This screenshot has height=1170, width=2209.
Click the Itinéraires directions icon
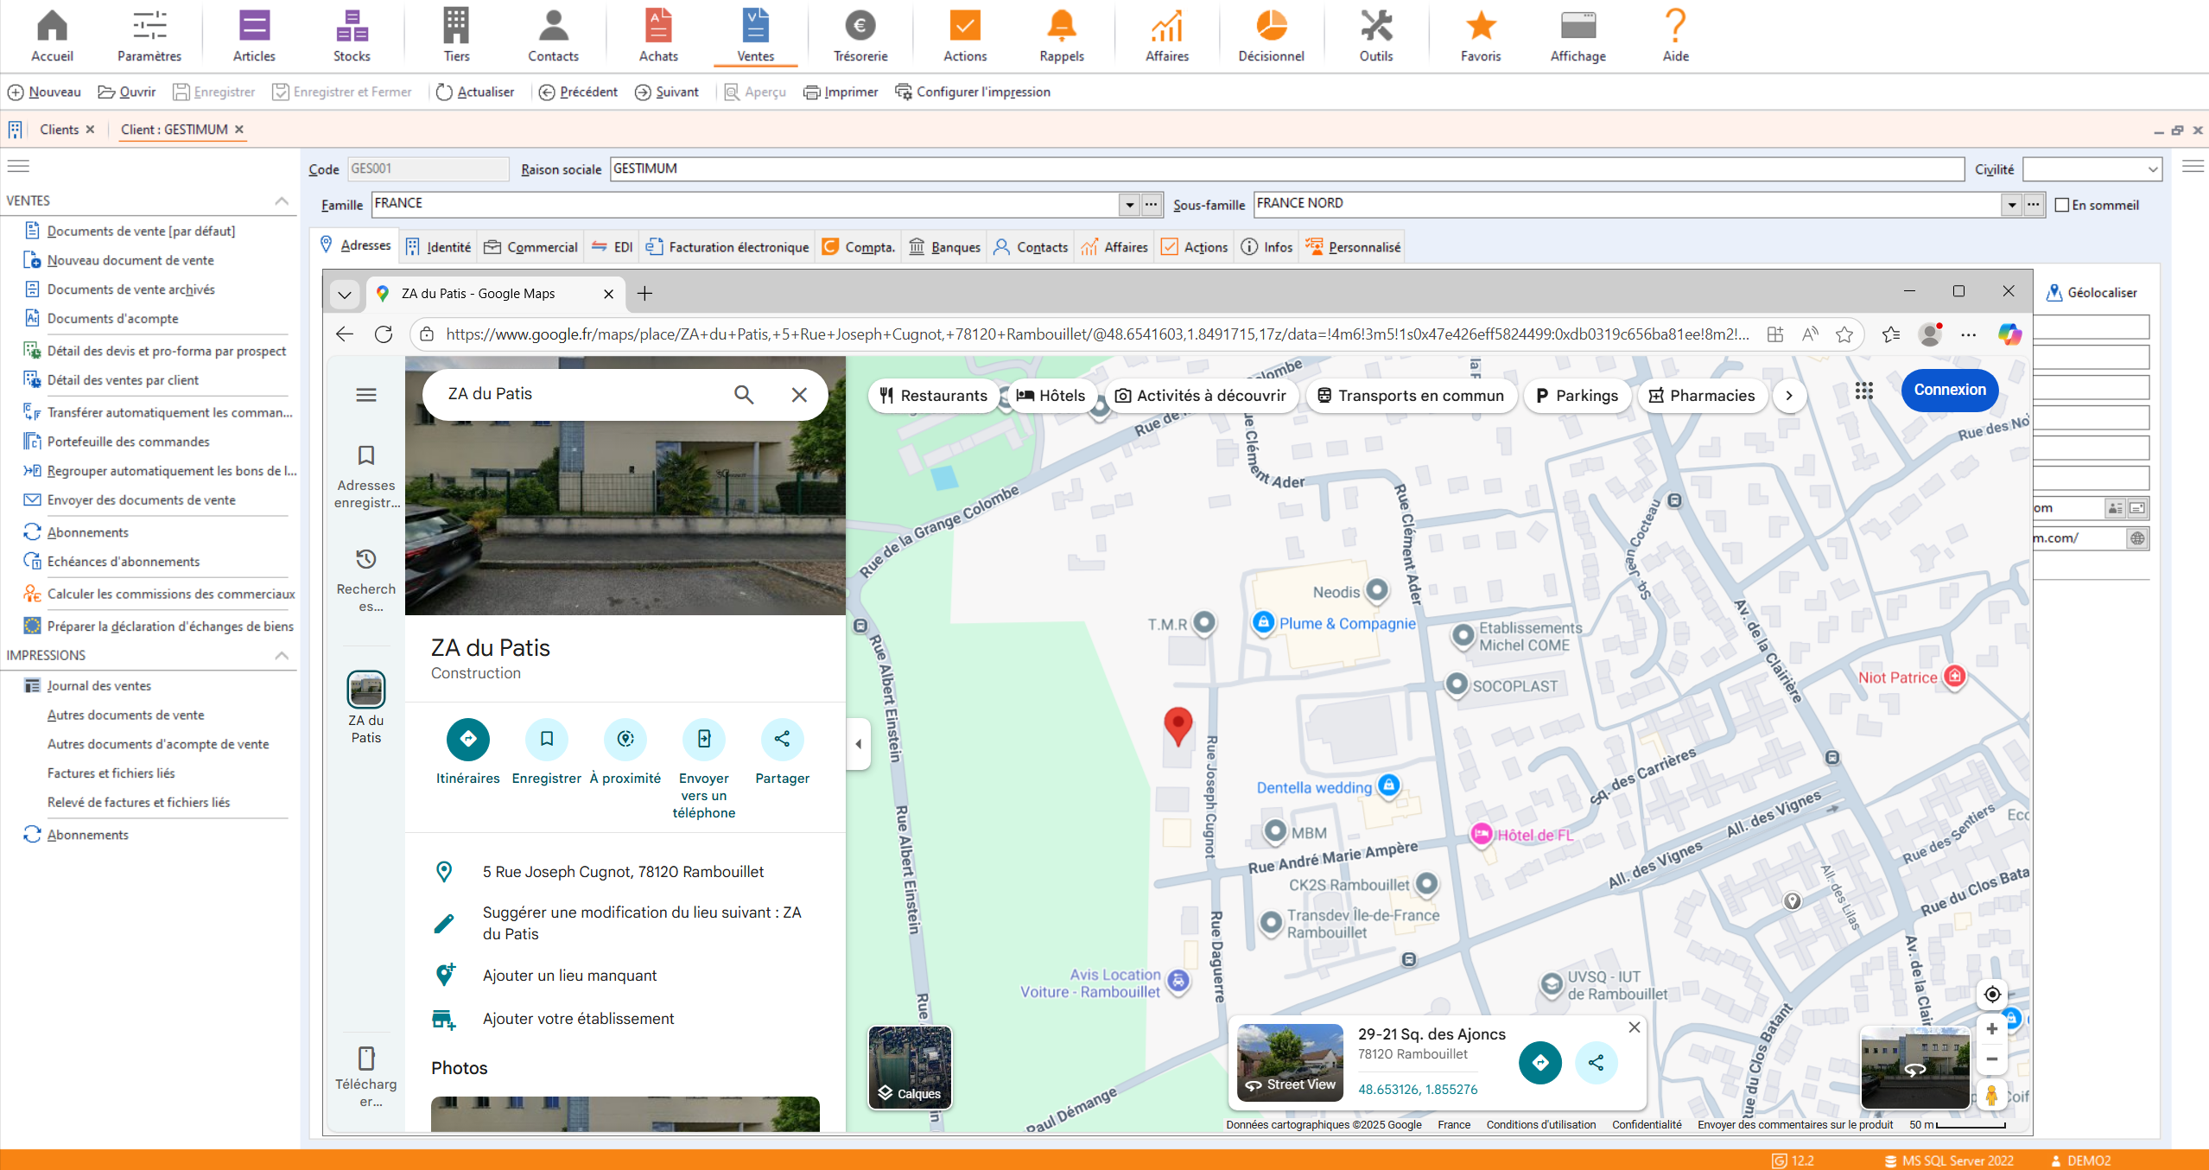point(467,740)
